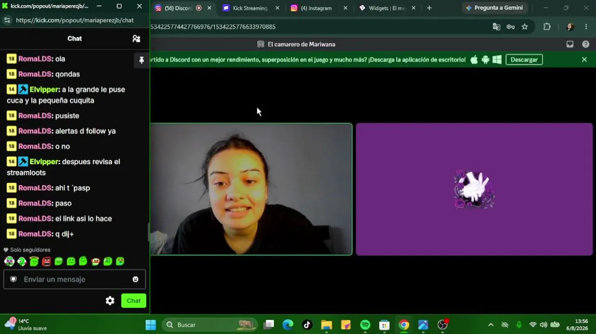
Task: Select the webcam video tile in Discord call
Action: (x=251, y=189)
